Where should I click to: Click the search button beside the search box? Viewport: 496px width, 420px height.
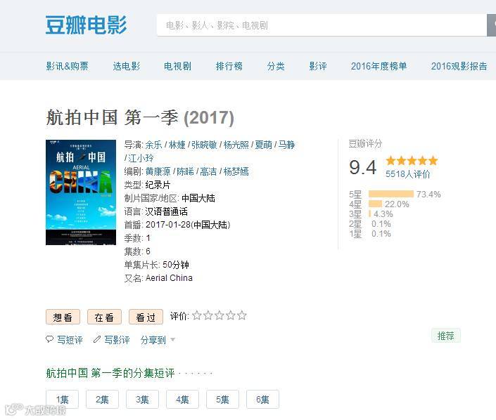491,25
